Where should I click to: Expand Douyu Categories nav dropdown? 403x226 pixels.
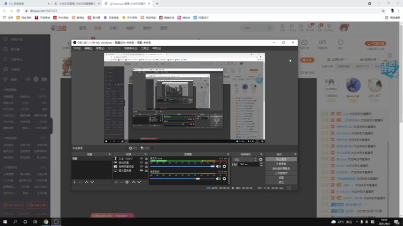114,28
